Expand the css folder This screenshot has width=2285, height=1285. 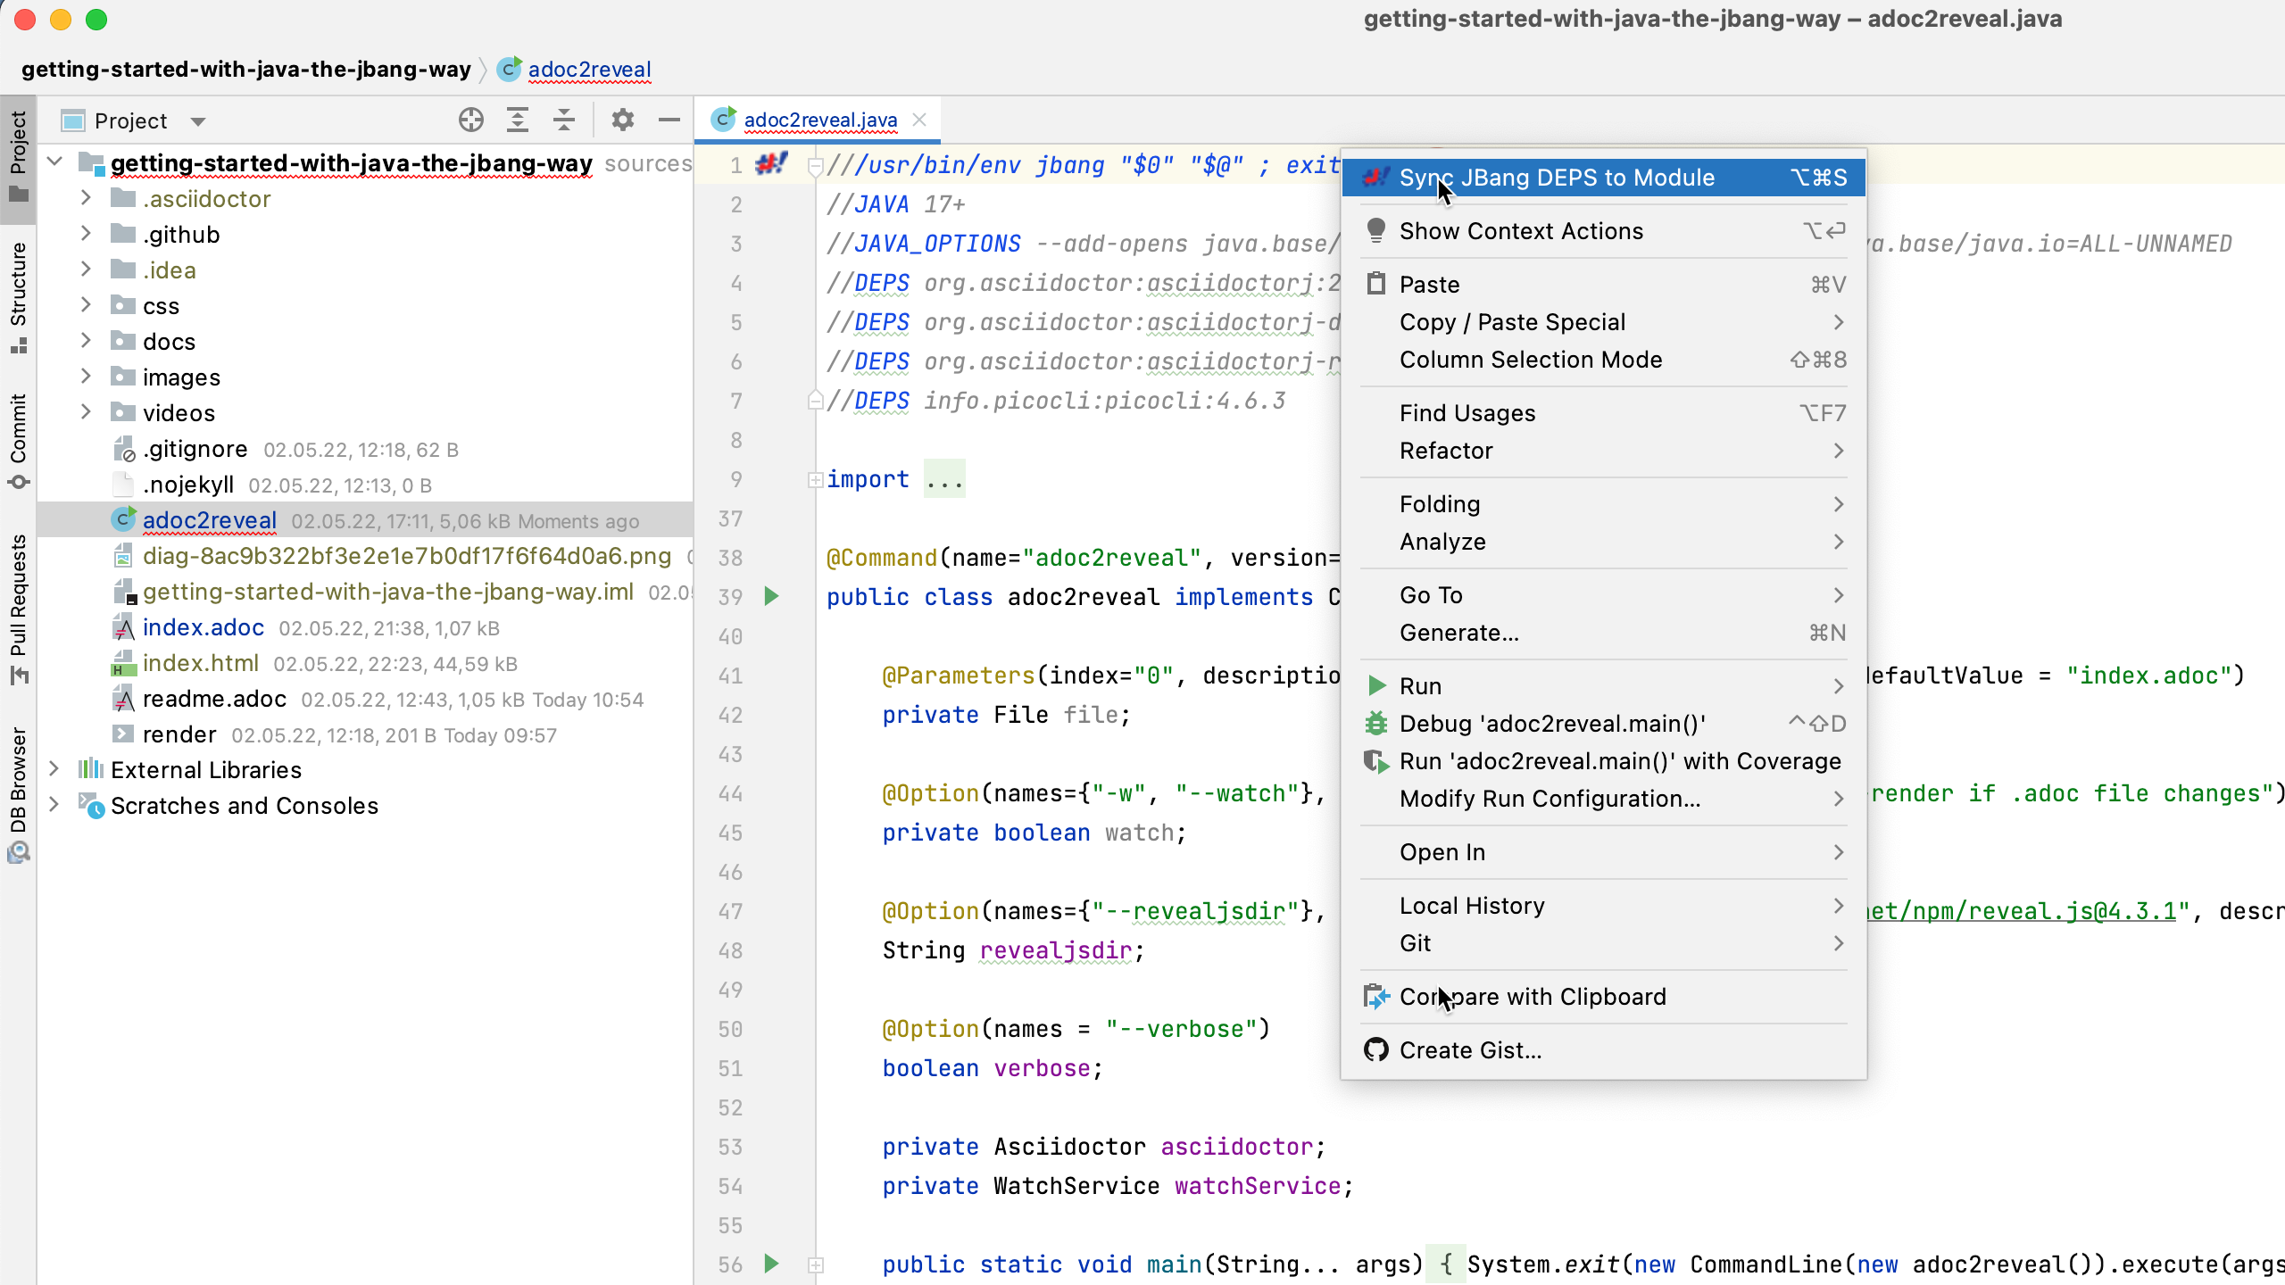(86, 305)
